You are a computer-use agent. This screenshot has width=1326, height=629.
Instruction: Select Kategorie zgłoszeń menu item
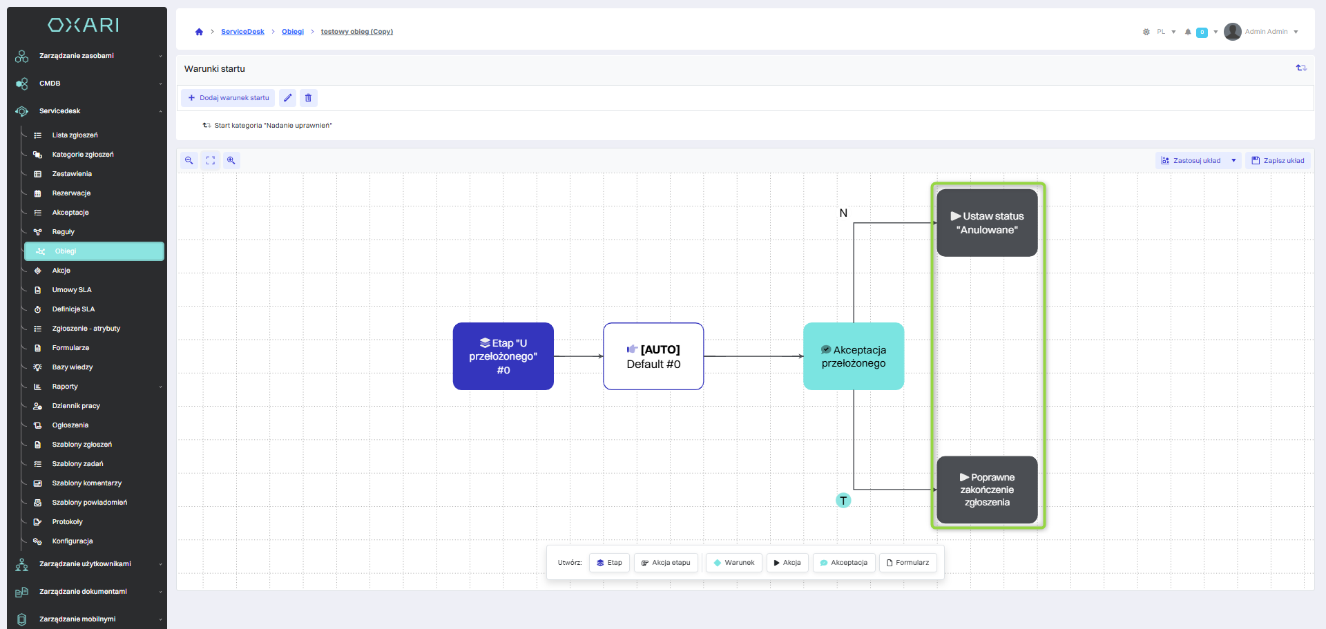click(x=83, y=155)
